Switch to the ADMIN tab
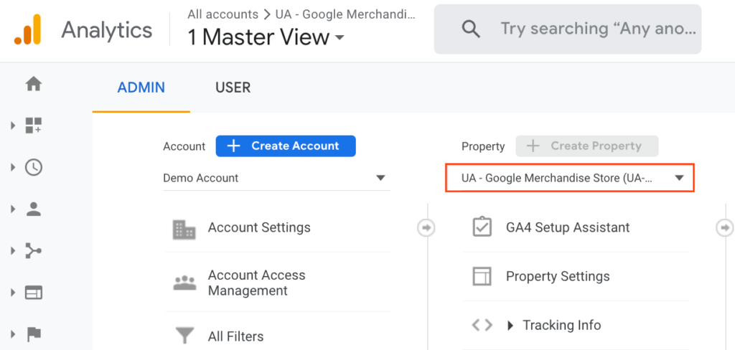Screen dimensions: 735x350 (141, 88)
